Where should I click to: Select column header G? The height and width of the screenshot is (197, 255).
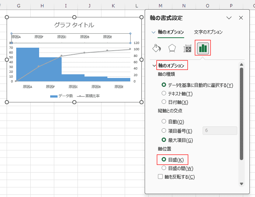coord(19,6)
